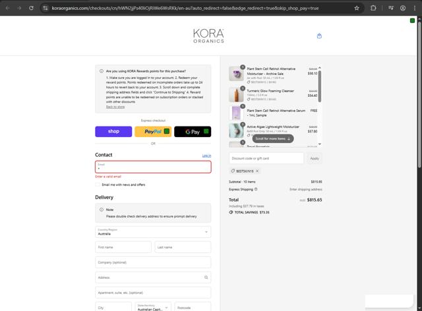Screen dimensions: 422x311
Task: Click order summary scroll up arrow
Action: point(320,68)
